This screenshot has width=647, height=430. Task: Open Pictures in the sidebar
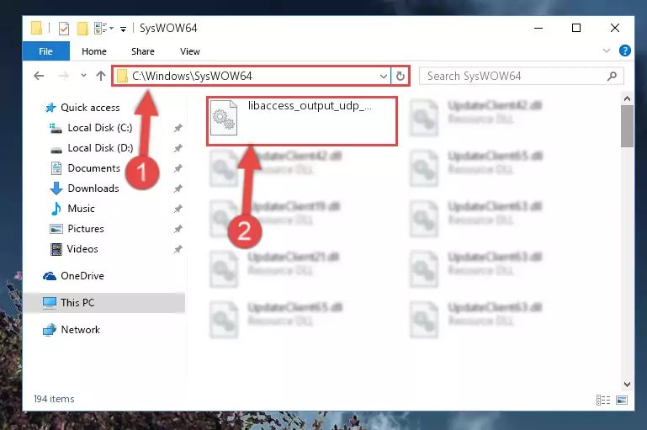[x=77, y=229]
